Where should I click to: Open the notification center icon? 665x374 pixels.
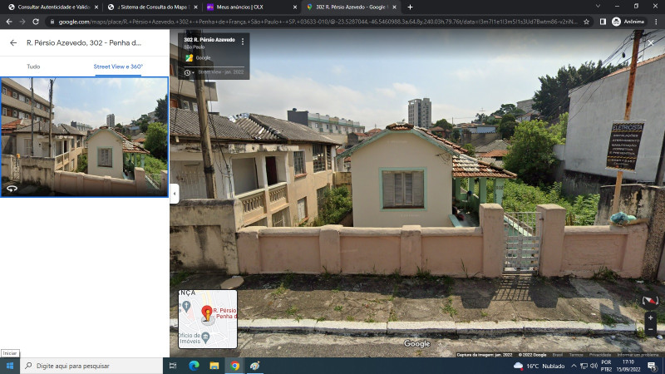click(652, 366)
